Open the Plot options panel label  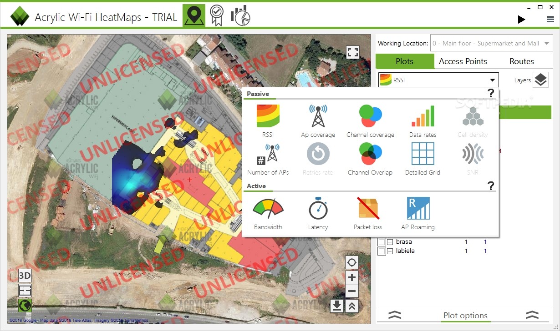[465, 316]
